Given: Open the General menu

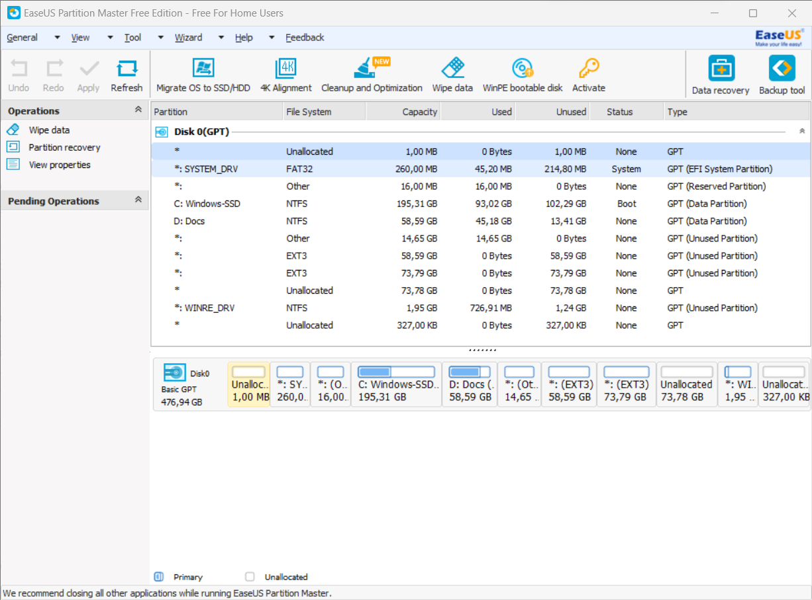Looking at the screenshot, I should 23,38.
